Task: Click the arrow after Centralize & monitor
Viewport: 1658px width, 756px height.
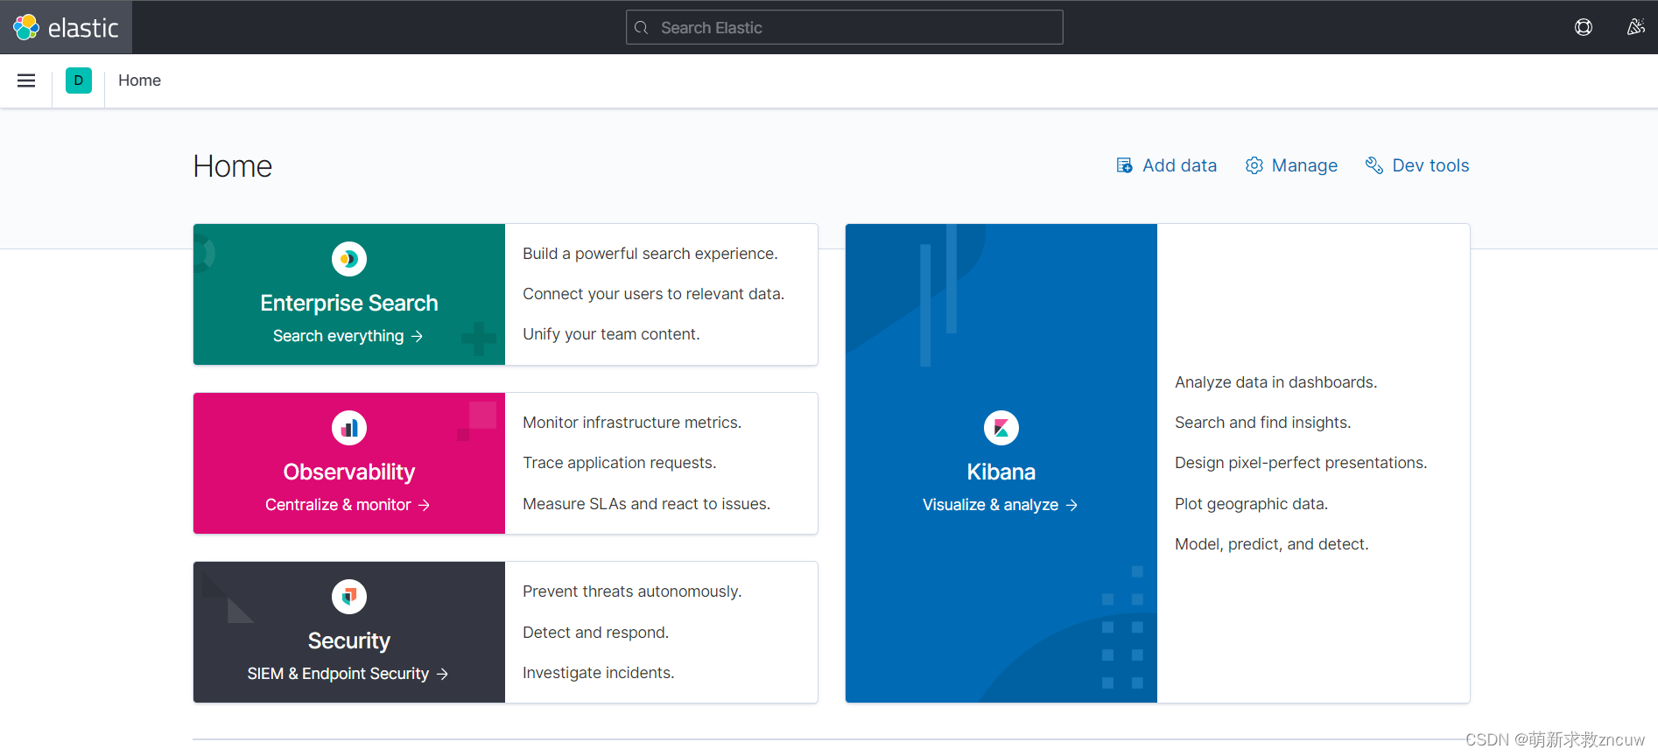Action: 425,505
